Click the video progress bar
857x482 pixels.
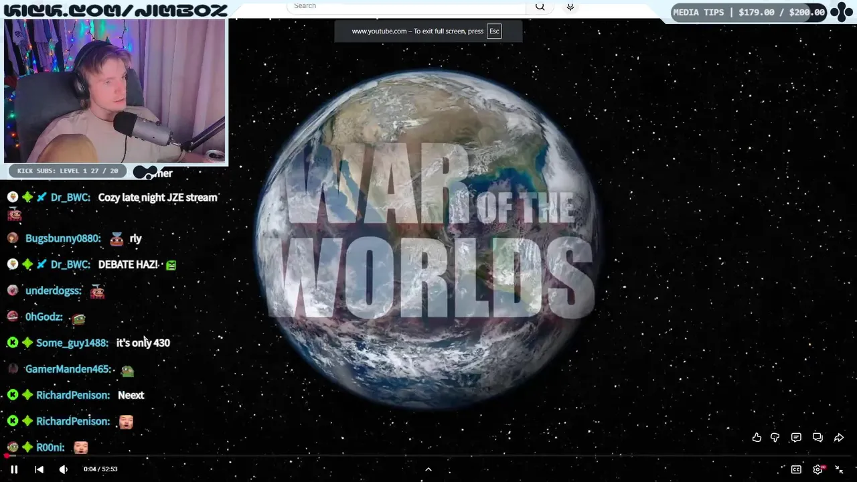point(428,457)
